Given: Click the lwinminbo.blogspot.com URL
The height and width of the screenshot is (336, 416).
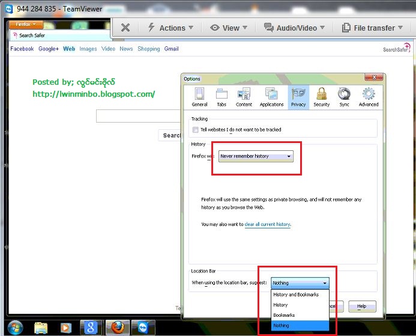Looking at the screenshot, I should tap(94, 94).
